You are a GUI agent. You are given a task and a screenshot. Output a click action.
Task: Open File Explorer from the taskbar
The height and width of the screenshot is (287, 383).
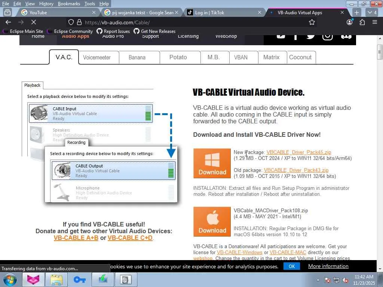[56, 280]
